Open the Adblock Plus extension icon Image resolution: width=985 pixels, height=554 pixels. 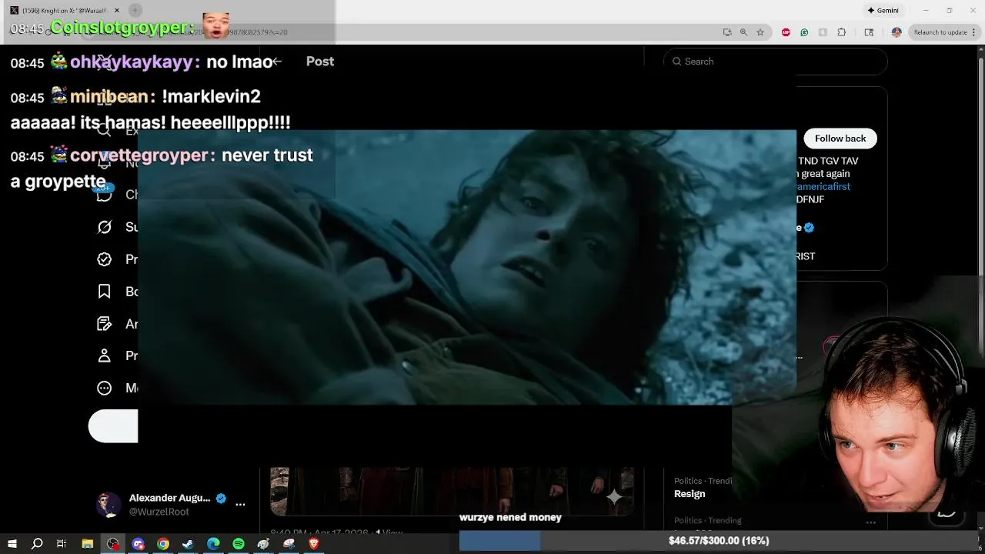[x=786, y=32]
